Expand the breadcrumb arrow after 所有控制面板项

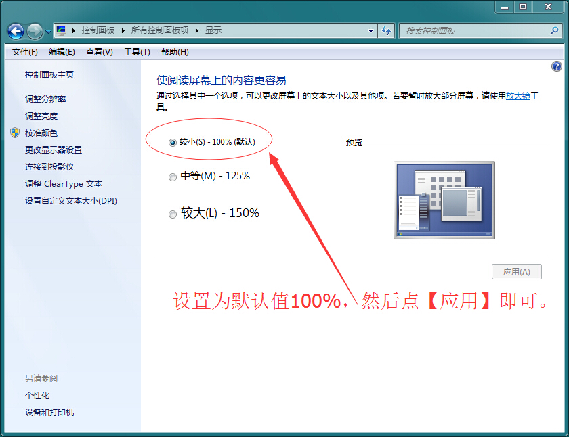[x=196, y=30]
